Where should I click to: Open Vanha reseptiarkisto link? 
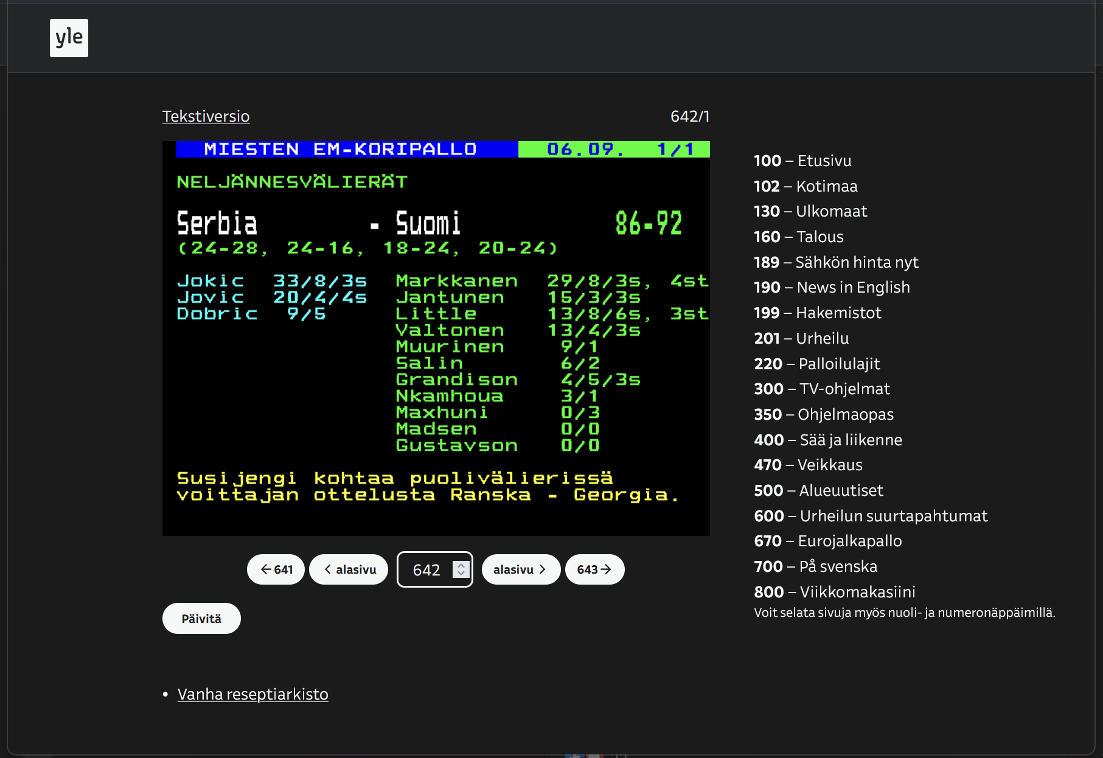point(252,694)
